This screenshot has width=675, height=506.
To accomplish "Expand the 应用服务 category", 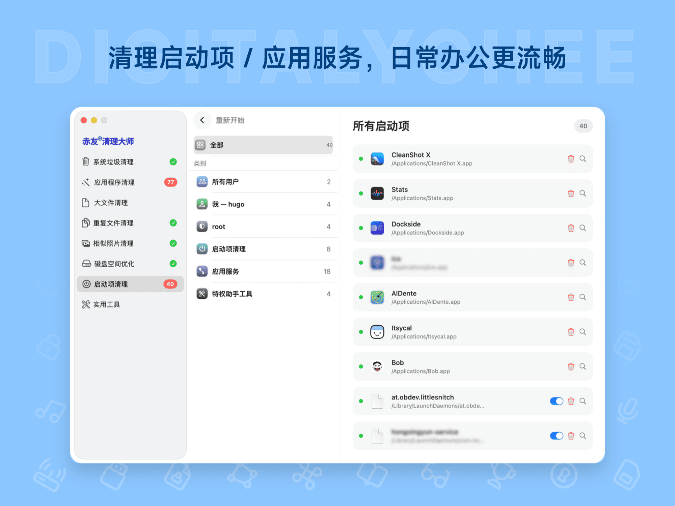I will [225, 271].
